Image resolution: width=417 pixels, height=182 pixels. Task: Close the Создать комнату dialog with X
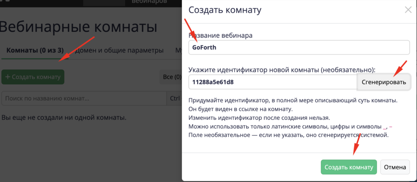click(x=408, y=10)
